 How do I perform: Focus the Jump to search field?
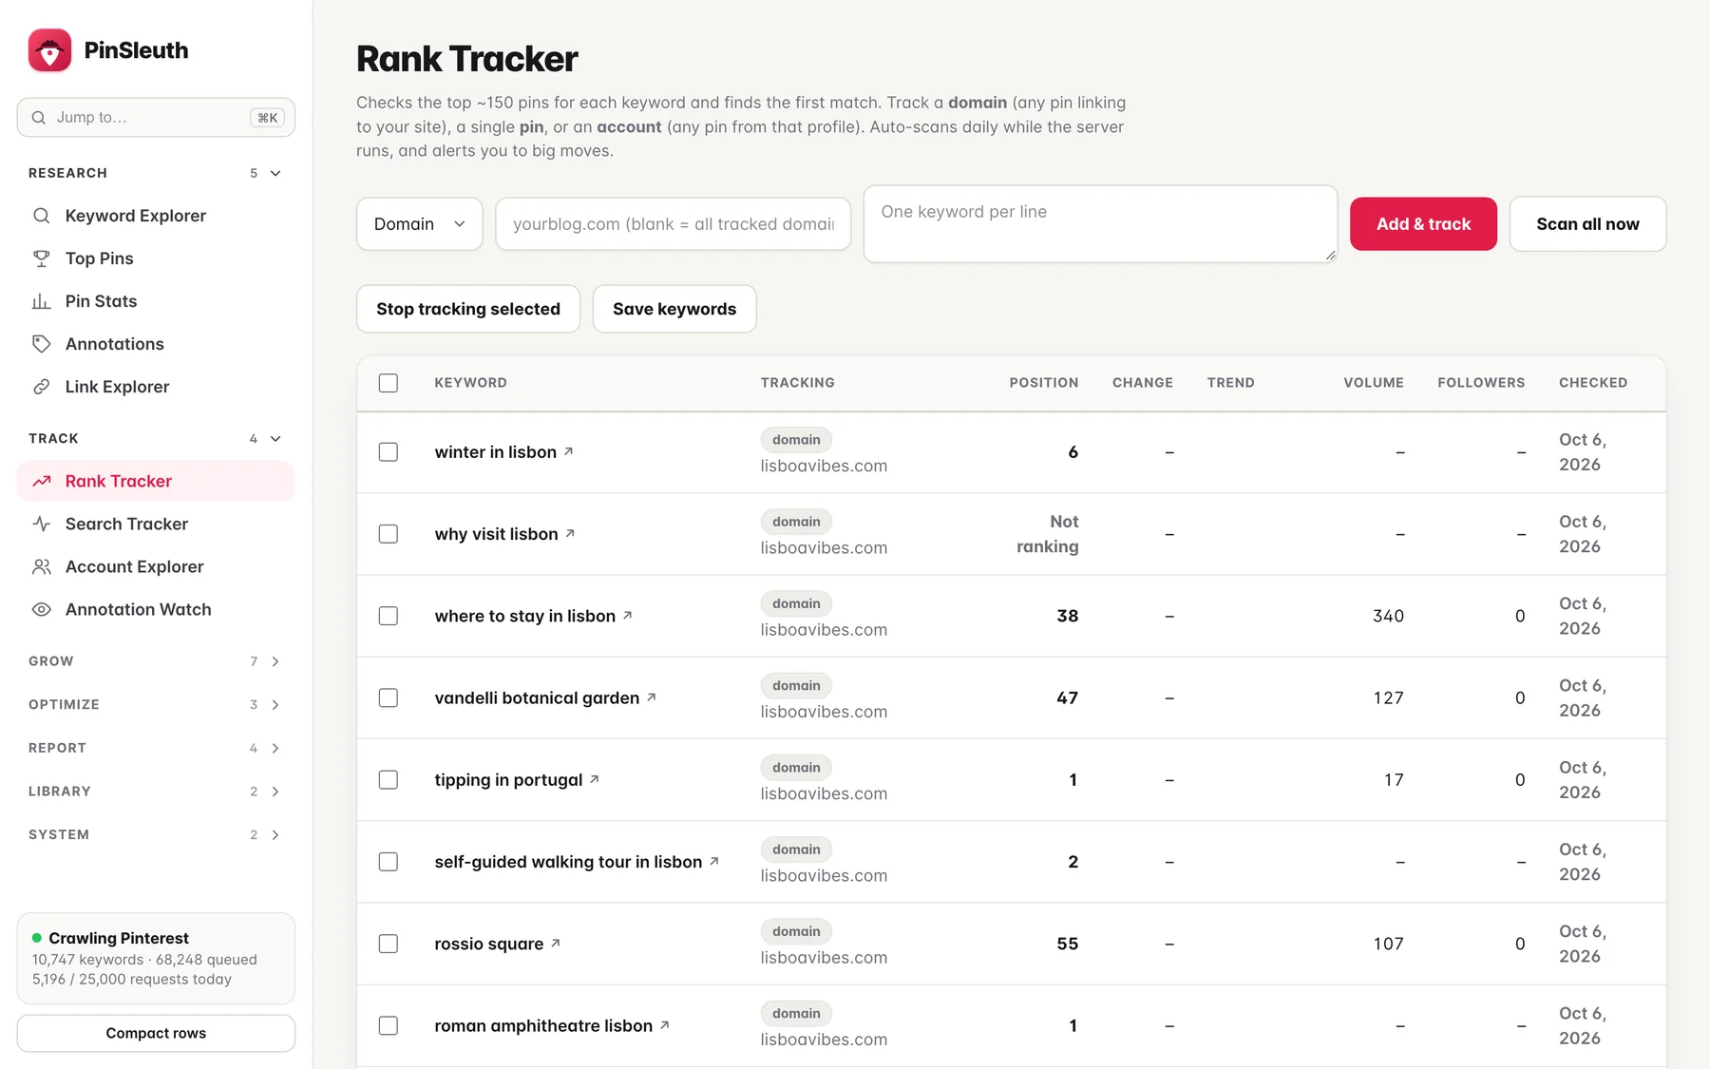tap(156, 118)
